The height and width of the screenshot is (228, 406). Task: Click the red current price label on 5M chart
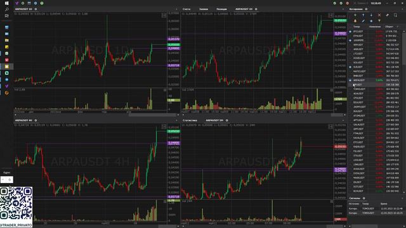(x=340, y=146)
